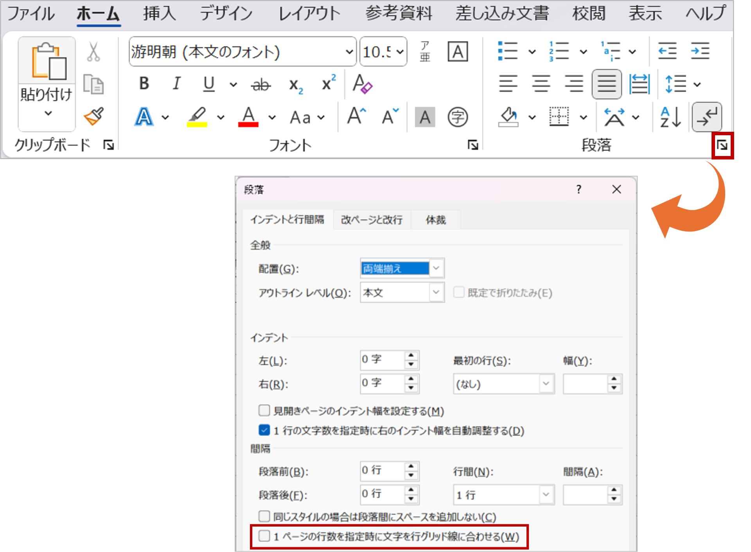This screenshot has height=552, width=751.
Task: Enable the mirror indents checkbox (M)
Action: point(264,410)
